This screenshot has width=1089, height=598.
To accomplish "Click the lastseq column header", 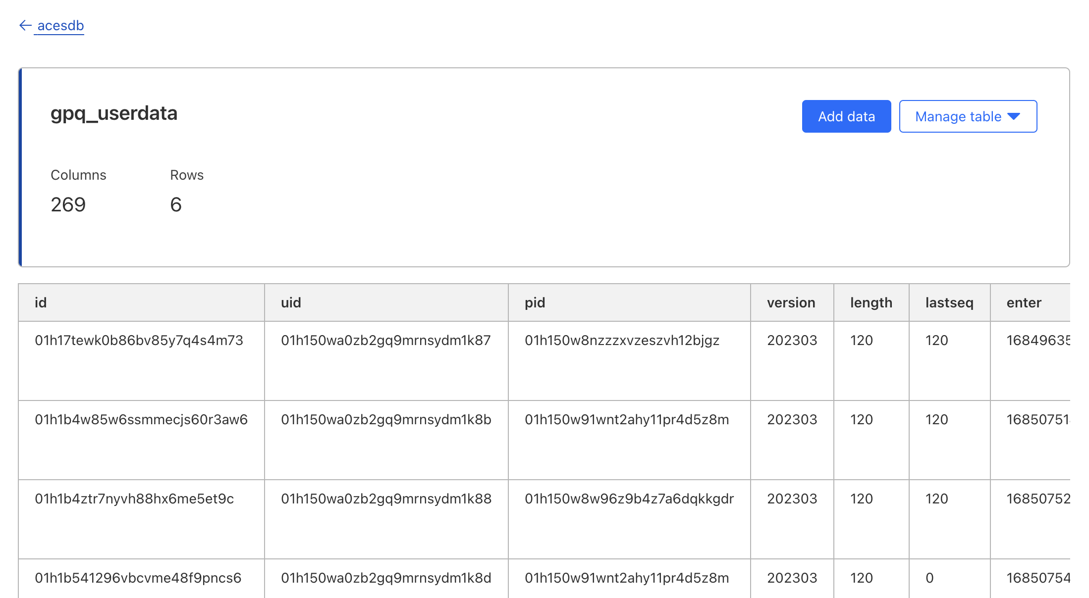I will coord(949,302).
